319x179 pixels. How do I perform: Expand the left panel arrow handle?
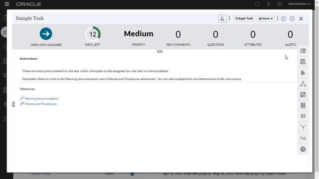pyautogui.click(x=13, y=104)
